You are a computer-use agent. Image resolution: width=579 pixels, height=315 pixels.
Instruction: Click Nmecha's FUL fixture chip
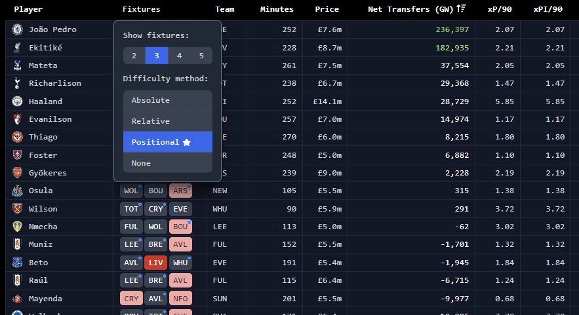tap(131, 227)
